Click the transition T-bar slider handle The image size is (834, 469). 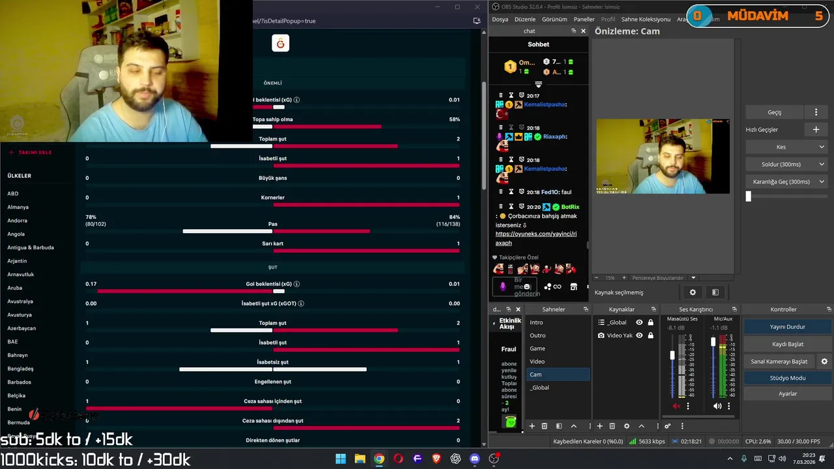[x=749, y=196]
